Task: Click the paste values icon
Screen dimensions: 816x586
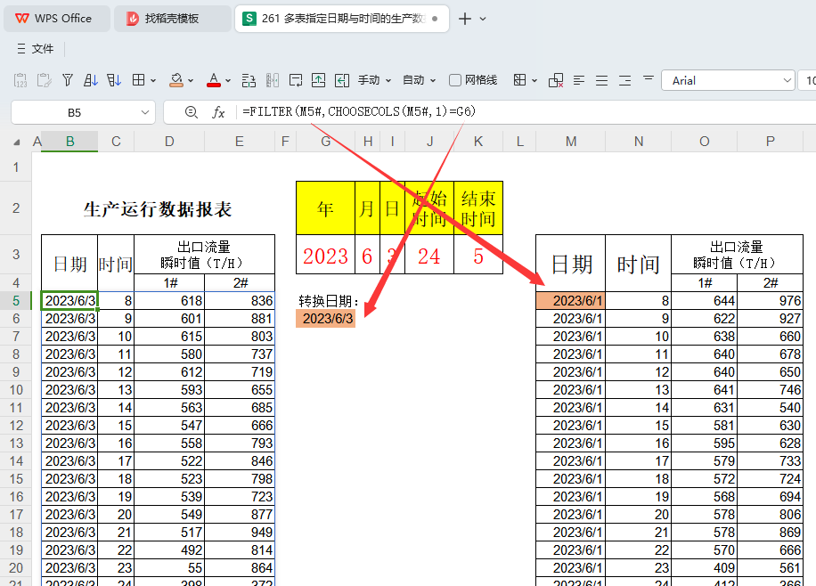Action: coord(20,80)
